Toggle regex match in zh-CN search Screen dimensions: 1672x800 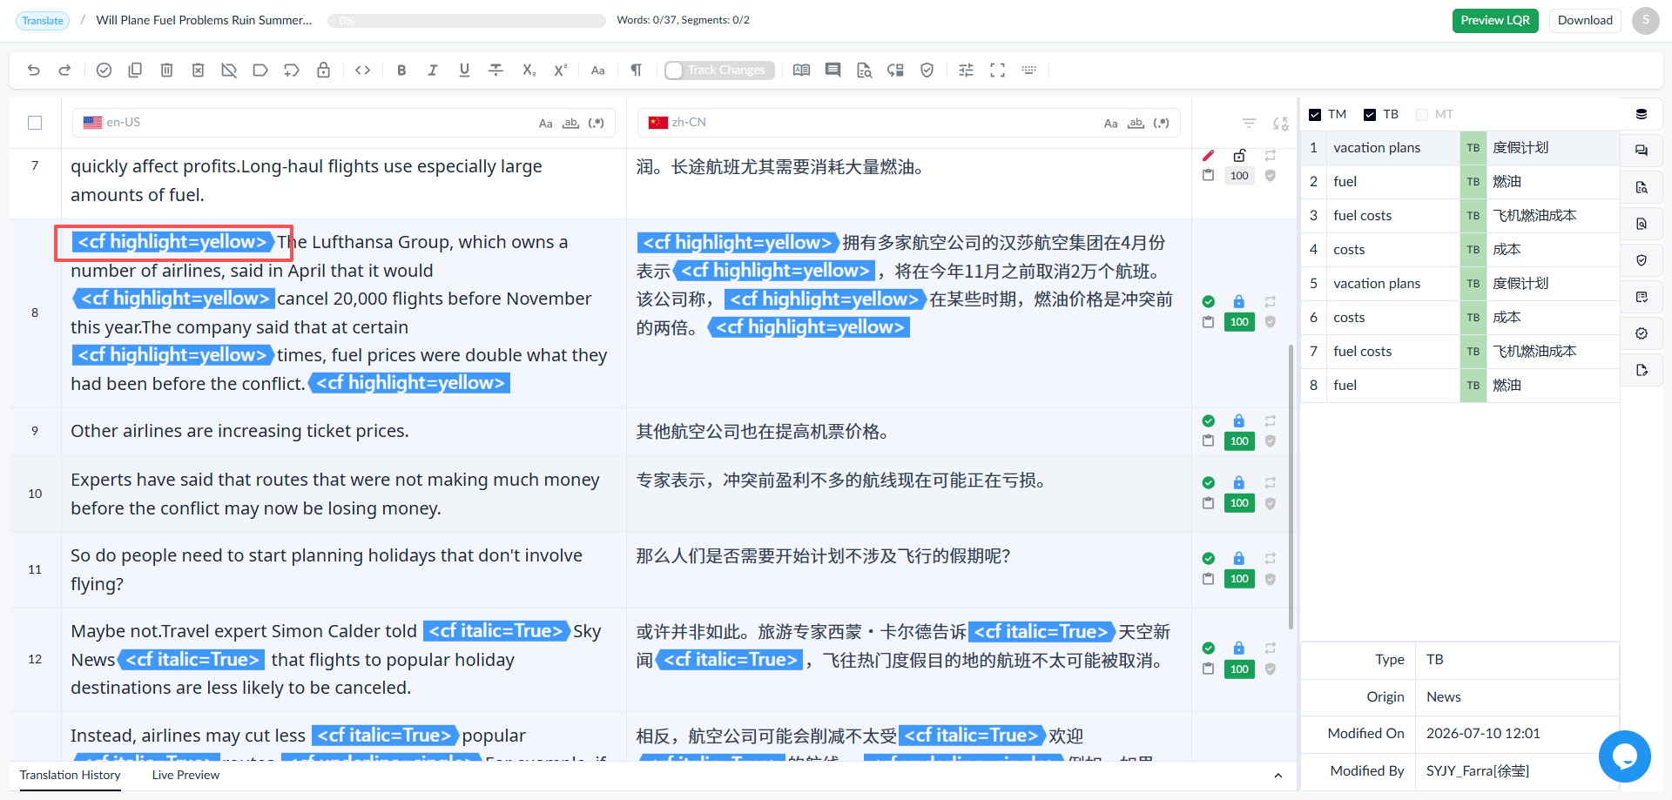(x=1161, y=124)
